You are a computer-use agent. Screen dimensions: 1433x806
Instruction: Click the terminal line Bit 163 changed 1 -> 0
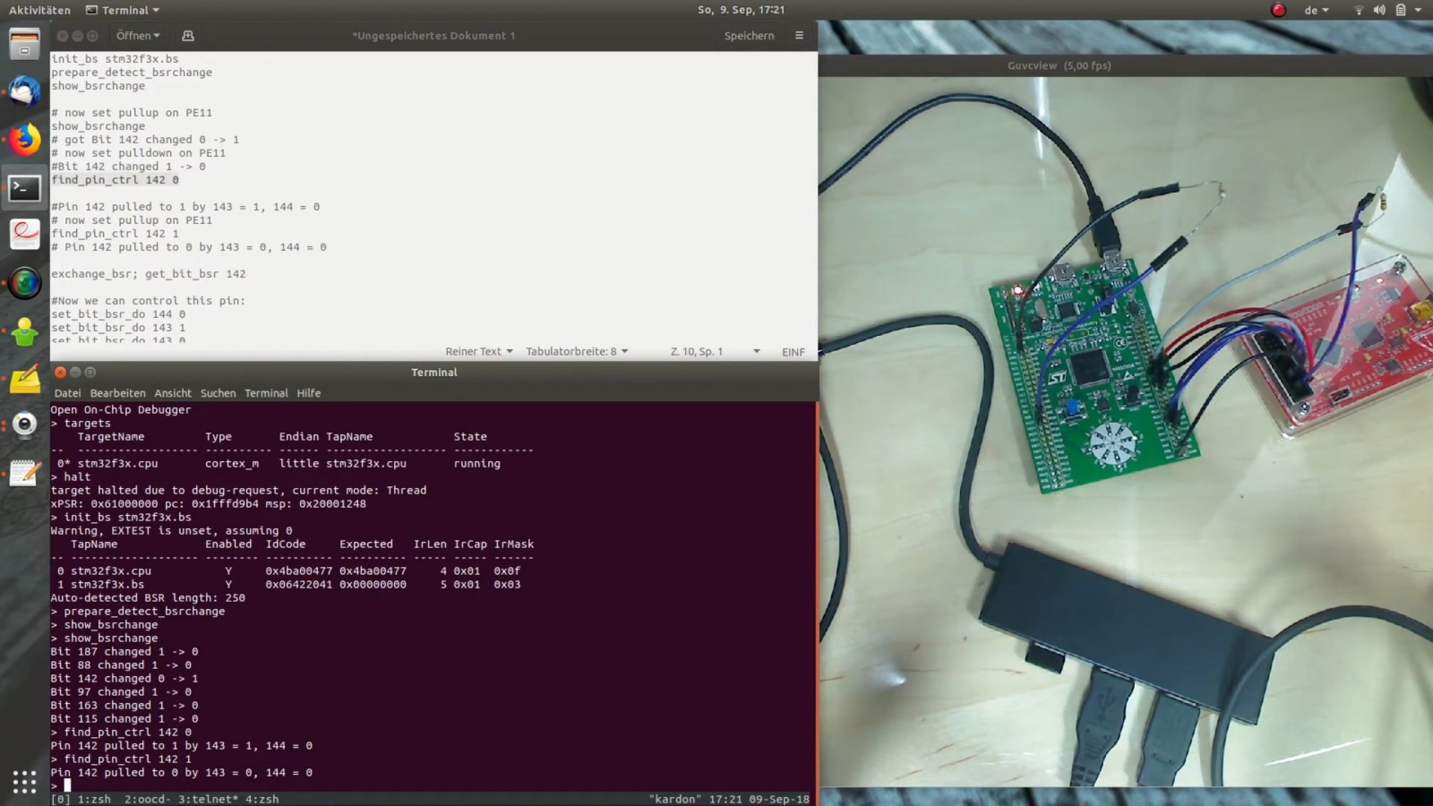[124, 705]
